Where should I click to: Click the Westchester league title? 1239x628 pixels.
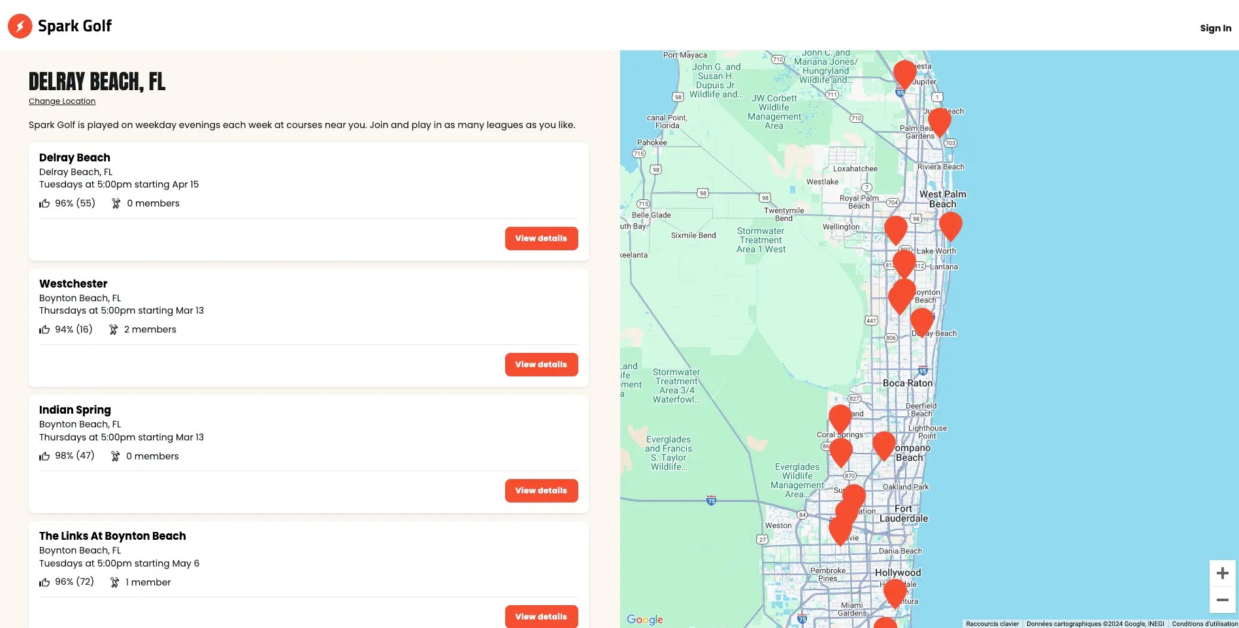point(73,284)
